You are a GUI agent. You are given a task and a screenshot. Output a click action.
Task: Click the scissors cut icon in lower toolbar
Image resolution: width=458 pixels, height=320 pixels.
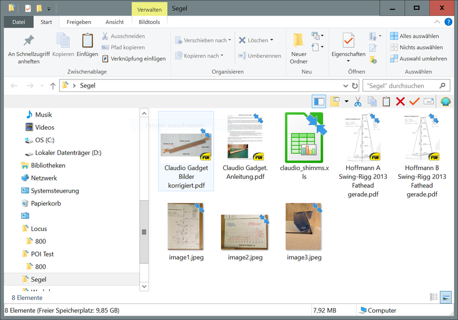(357, 102)
